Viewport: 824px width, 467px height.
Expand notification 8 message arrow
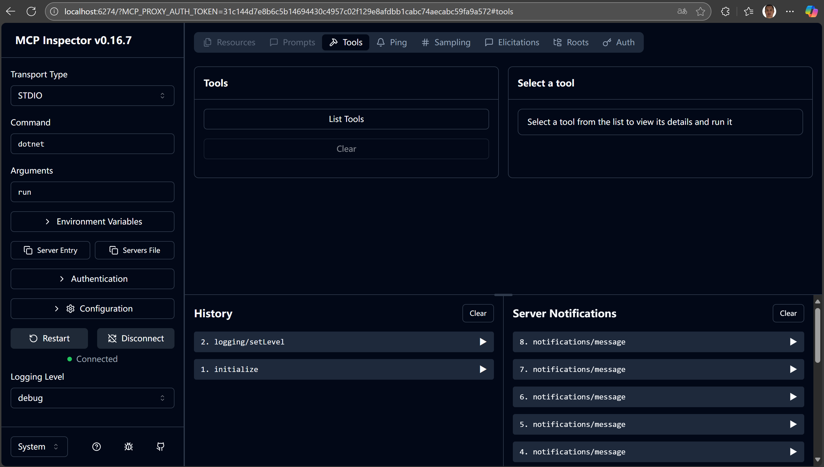pyautogui.click(x=793, y=342)
